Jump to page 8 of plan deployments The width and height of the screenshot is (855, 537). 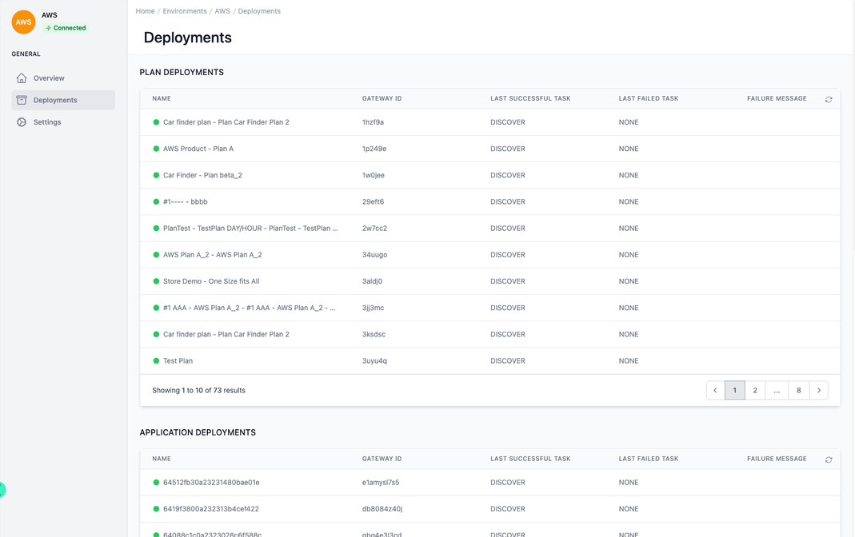(797, 390)
